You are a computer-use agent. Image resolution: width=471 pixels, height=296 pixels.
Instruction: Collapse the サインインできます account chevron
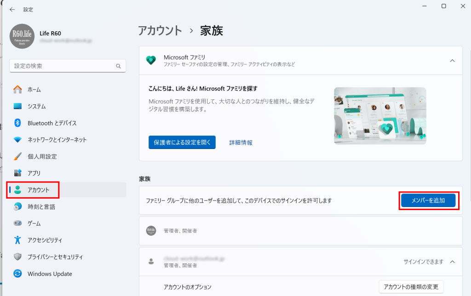(x=452, y=262)
